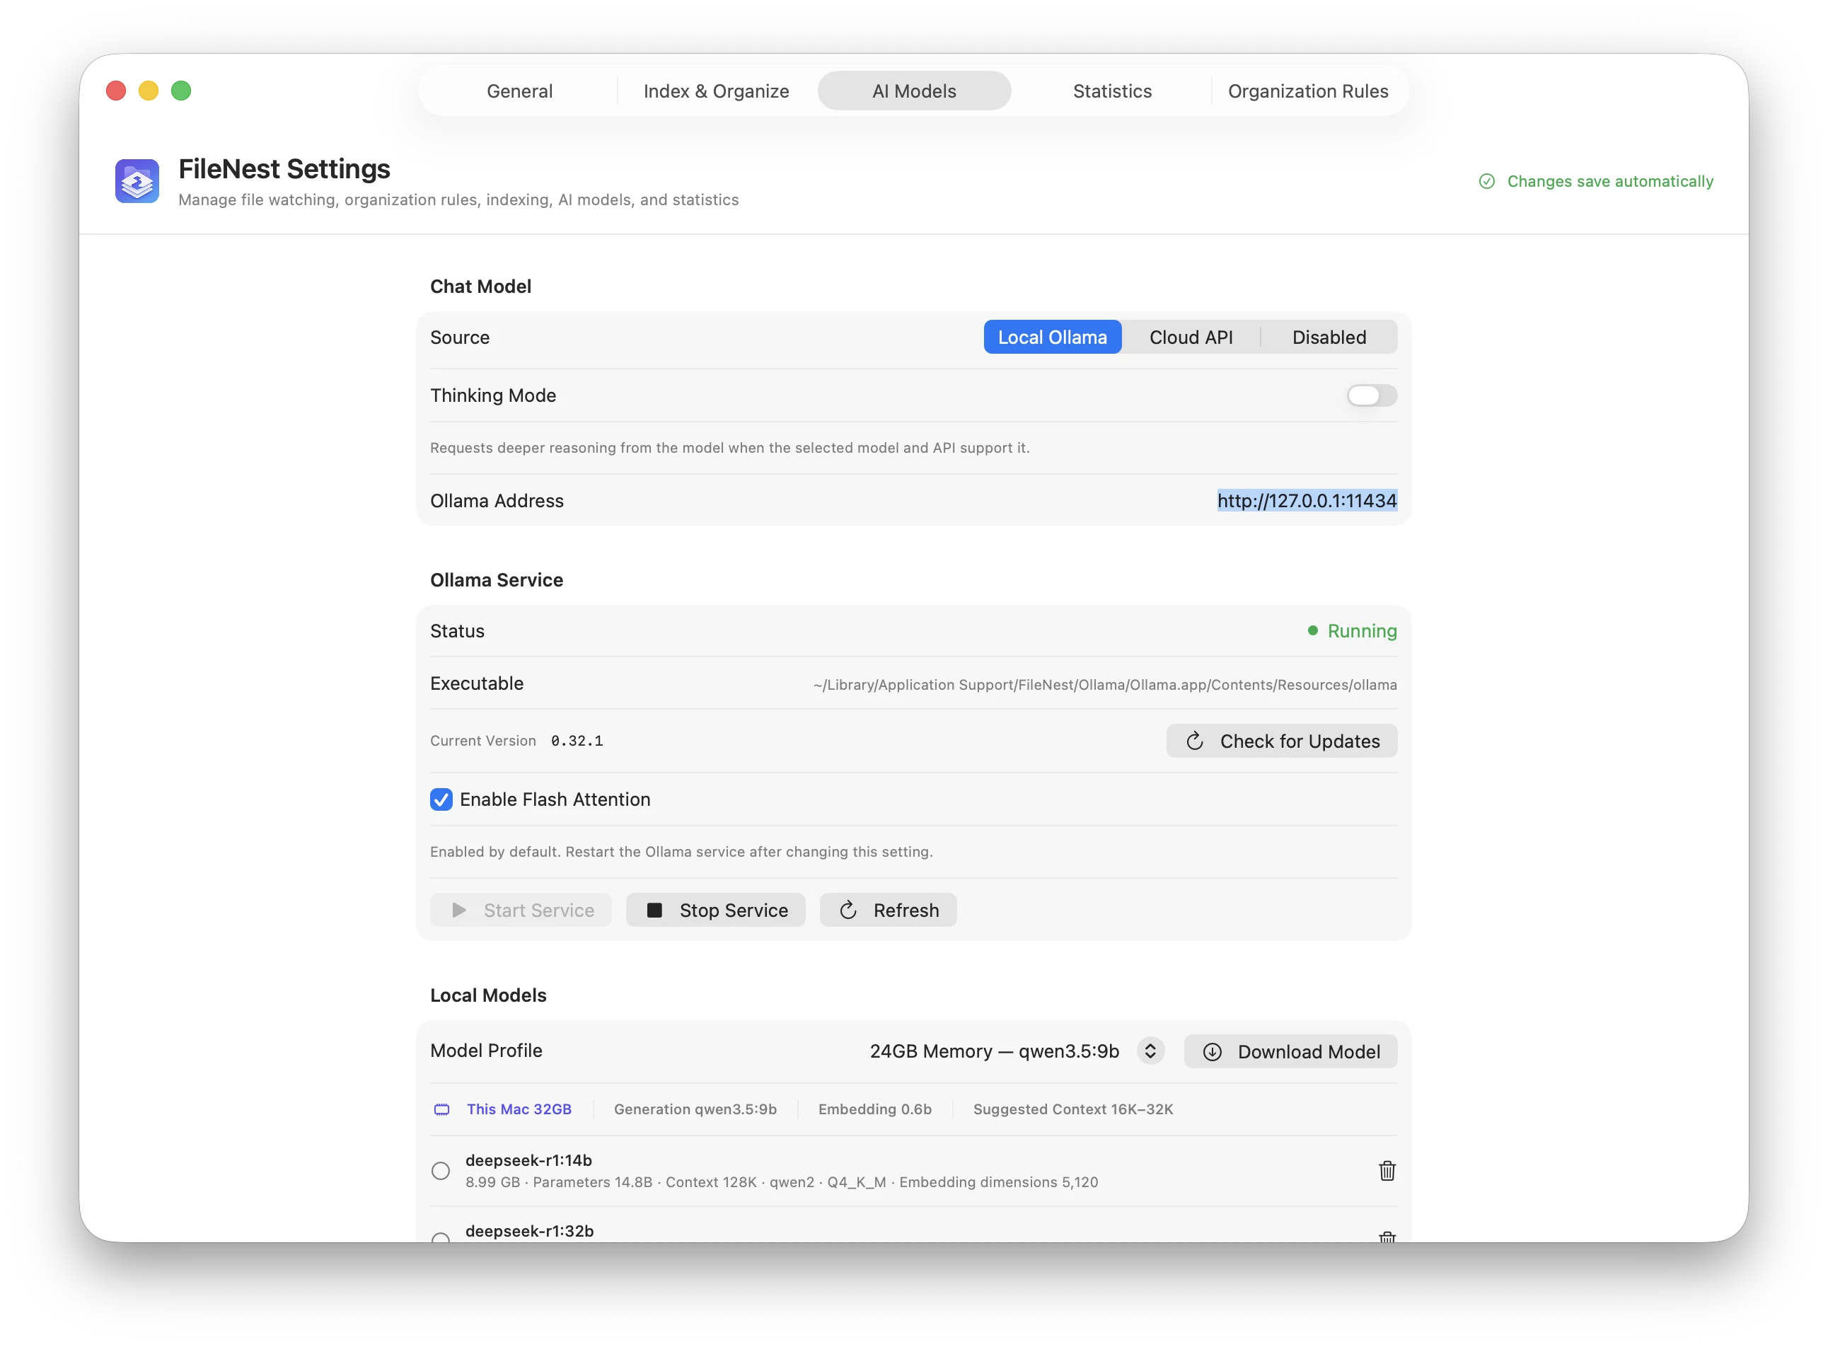Viewport: 1828px width, 1347px height.
Task: Click the deepseek-r1:14b model name
Action: [528, 1160]
